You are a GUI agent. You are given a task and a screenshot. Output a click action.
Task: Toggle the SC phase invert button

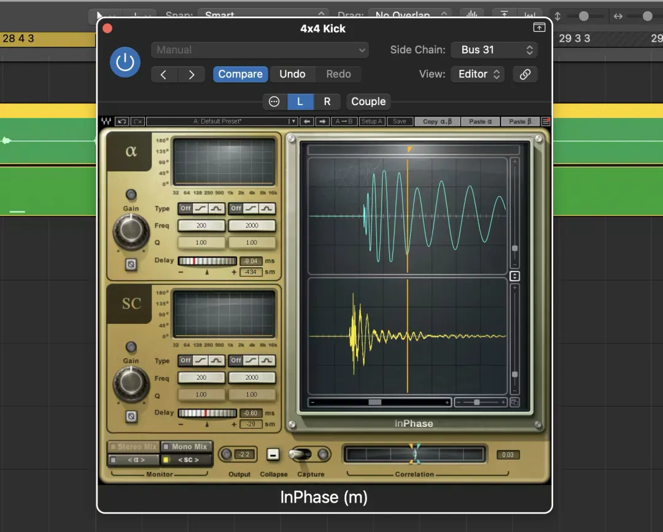[x=131, y=417]
